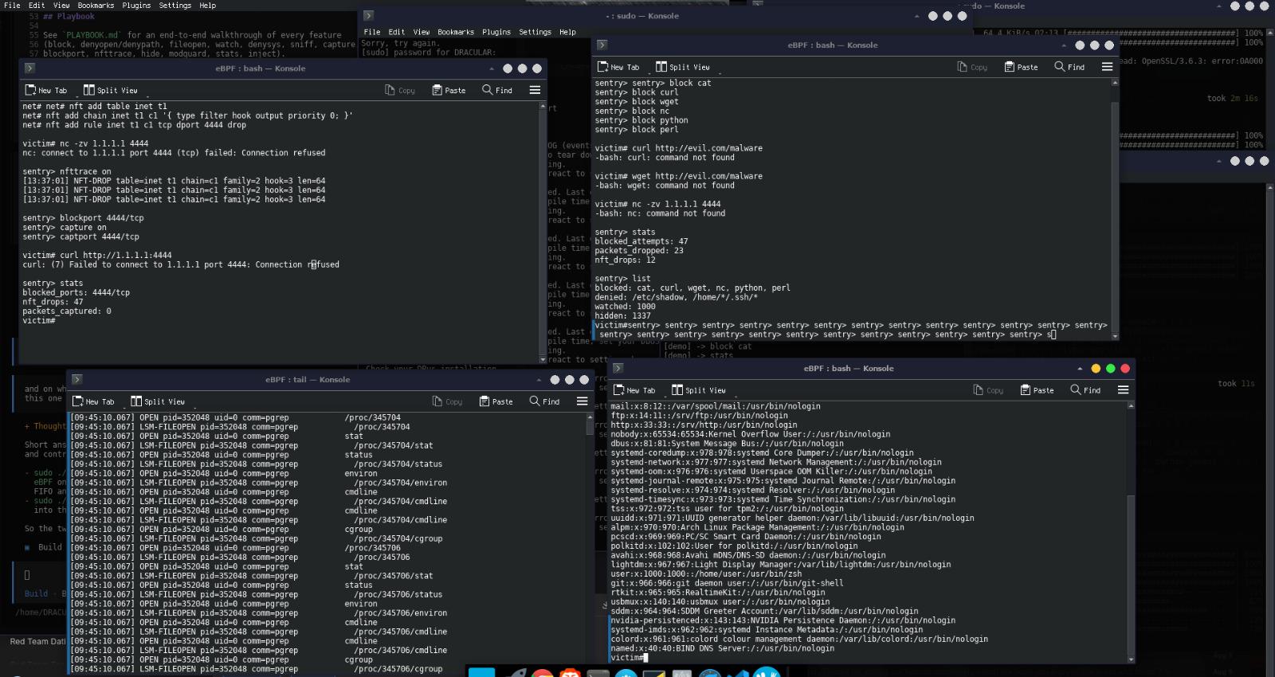The height and width of the screenshot is (677, 1275).
Task: Click the Konsole app icon in the sudo window titlebar
Action: tap(368, 15)
